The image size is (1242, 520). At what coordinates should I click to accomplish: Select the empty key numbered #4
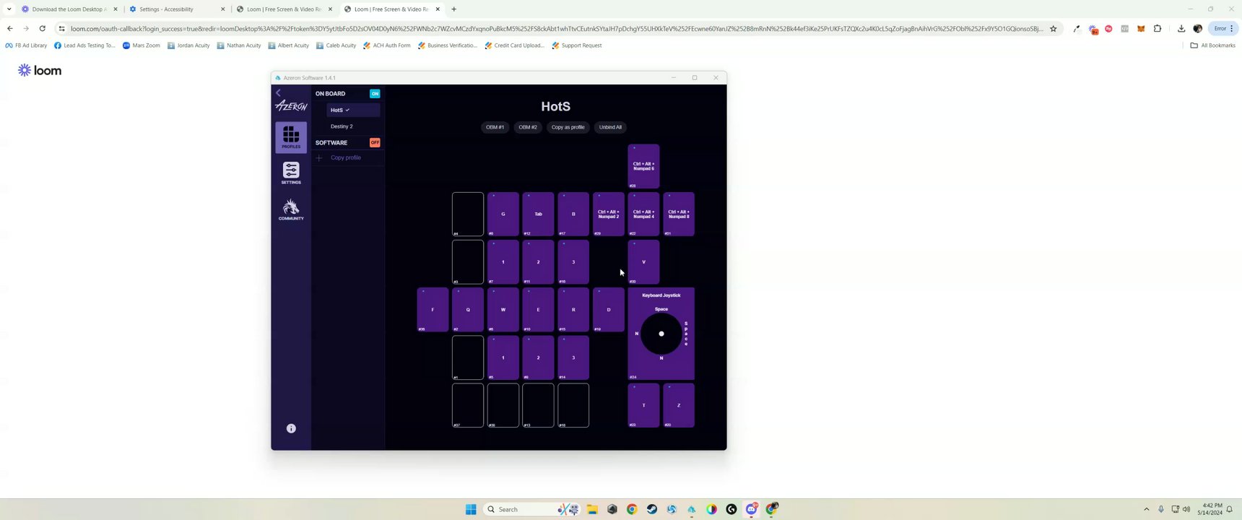click(x=468, y=214)
